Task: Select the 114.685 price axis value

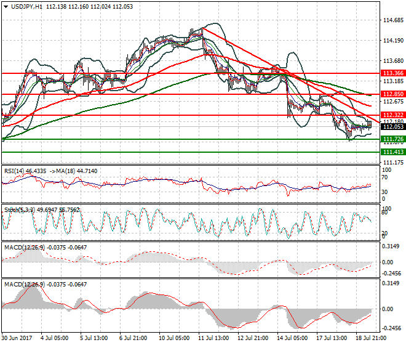Action: [x=393, y=20]
